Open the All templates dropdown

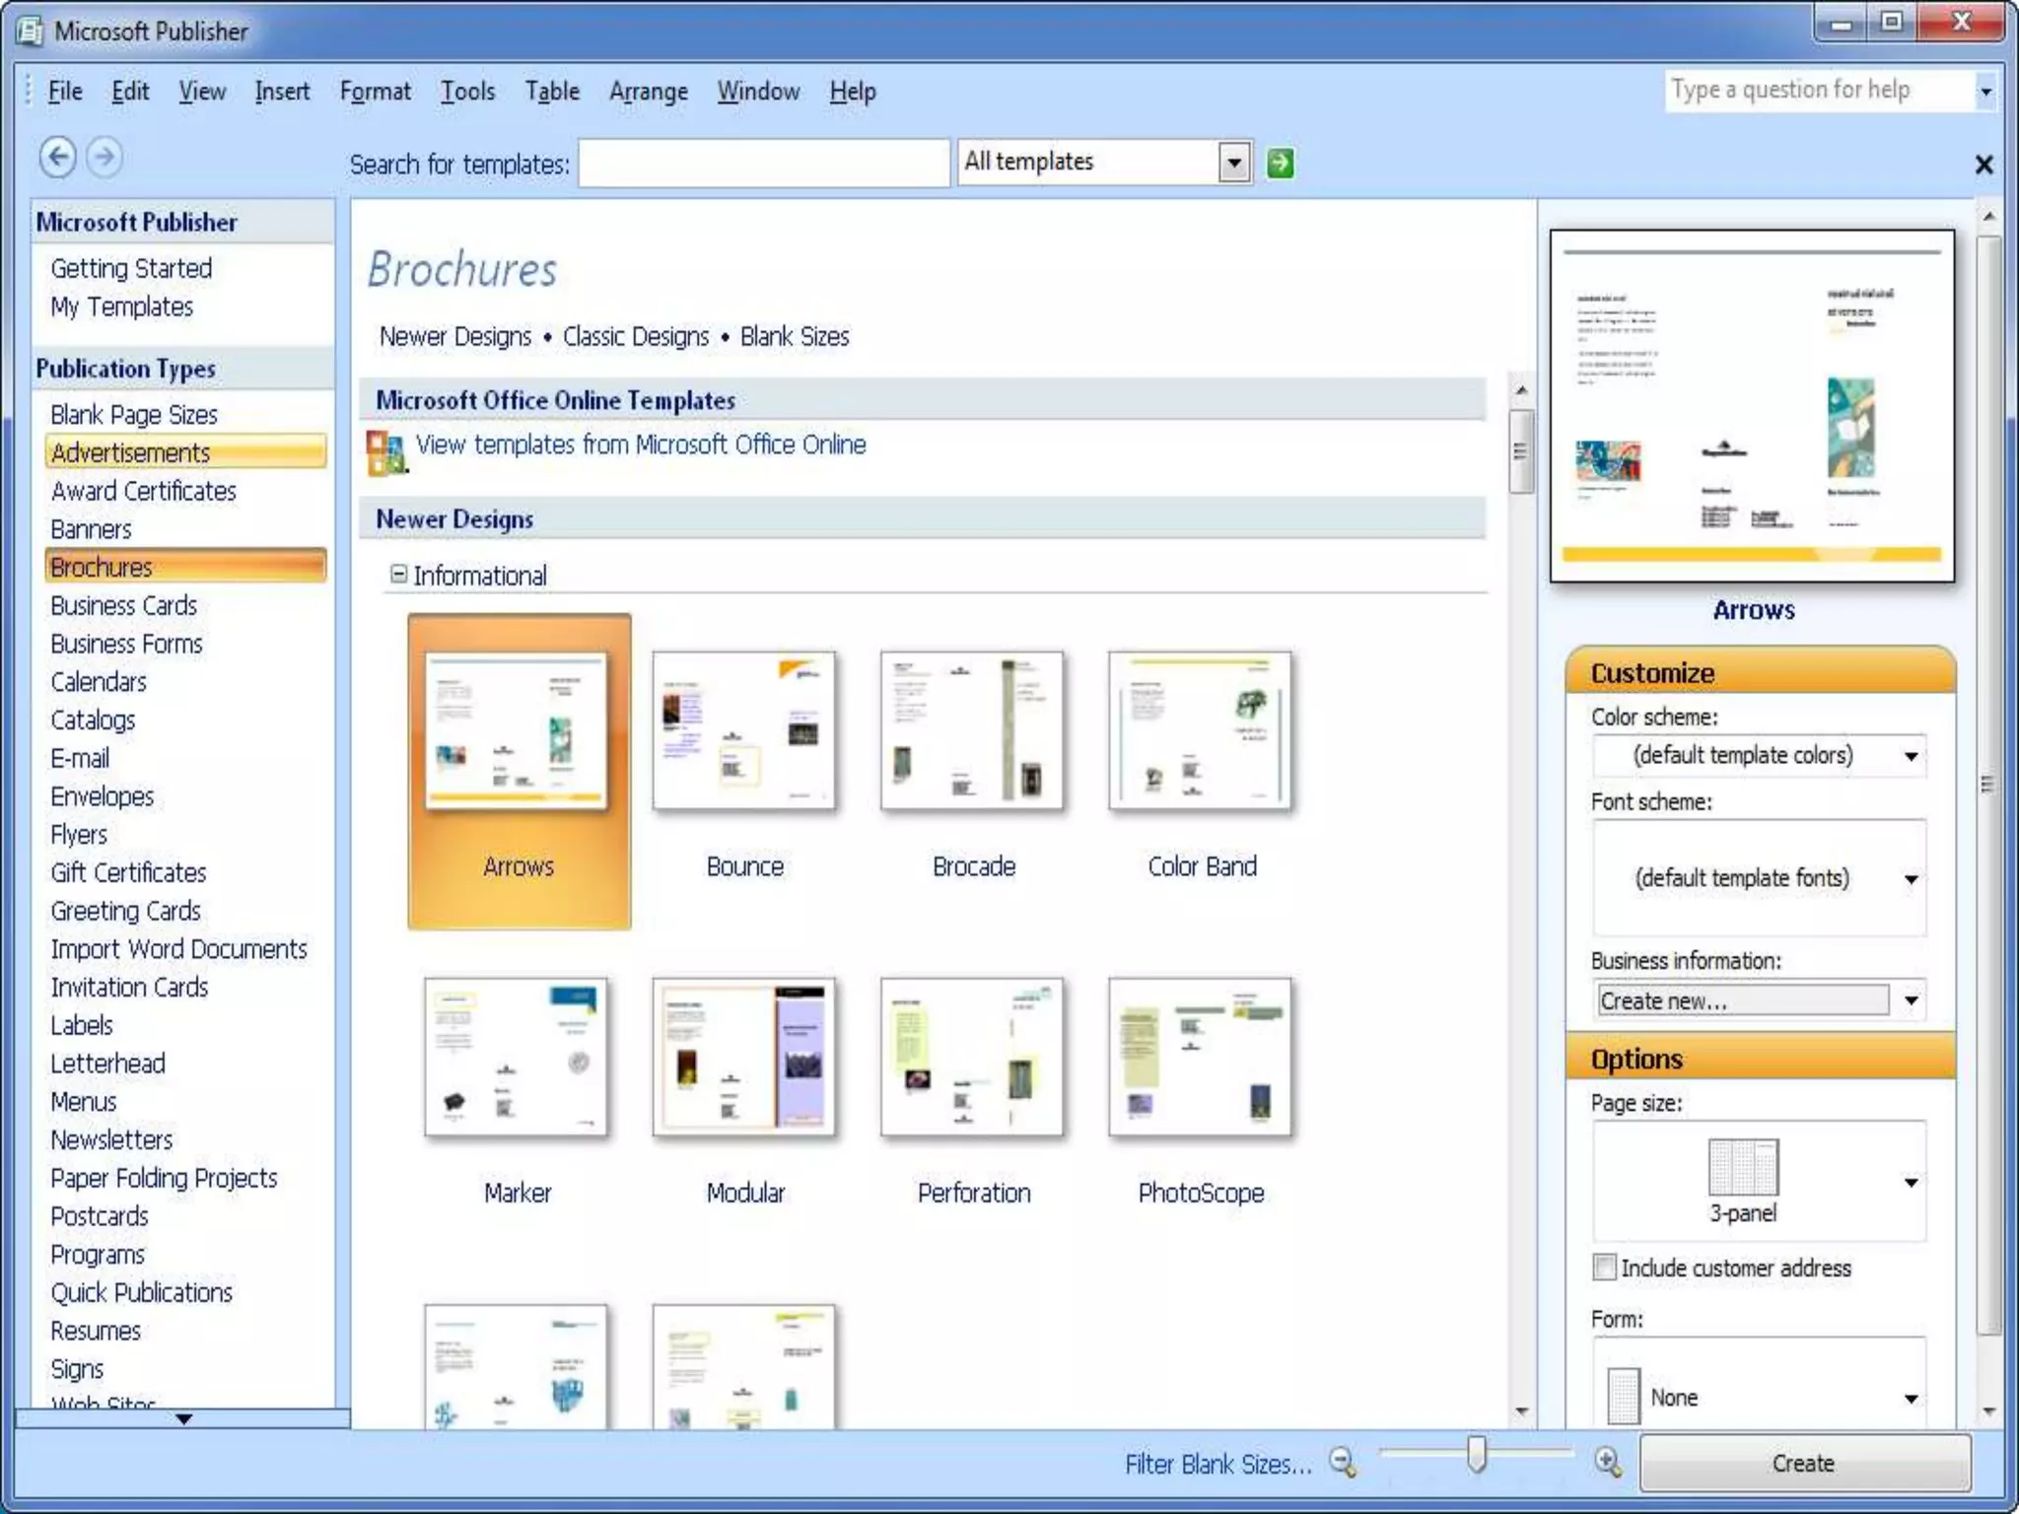click(x=1233, y=162)
